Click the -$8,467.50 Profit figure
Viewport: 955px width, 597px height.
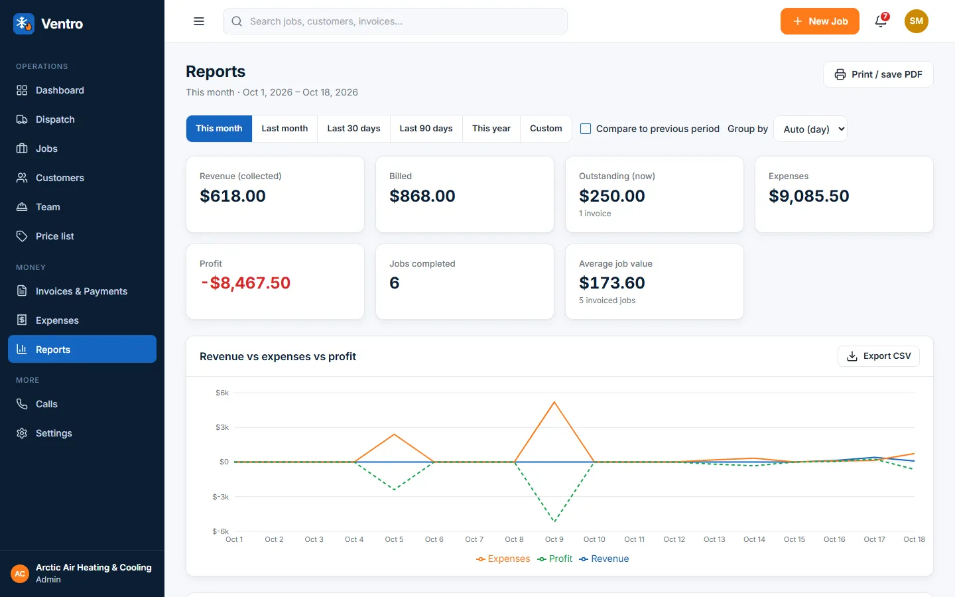tap(245, 283)
